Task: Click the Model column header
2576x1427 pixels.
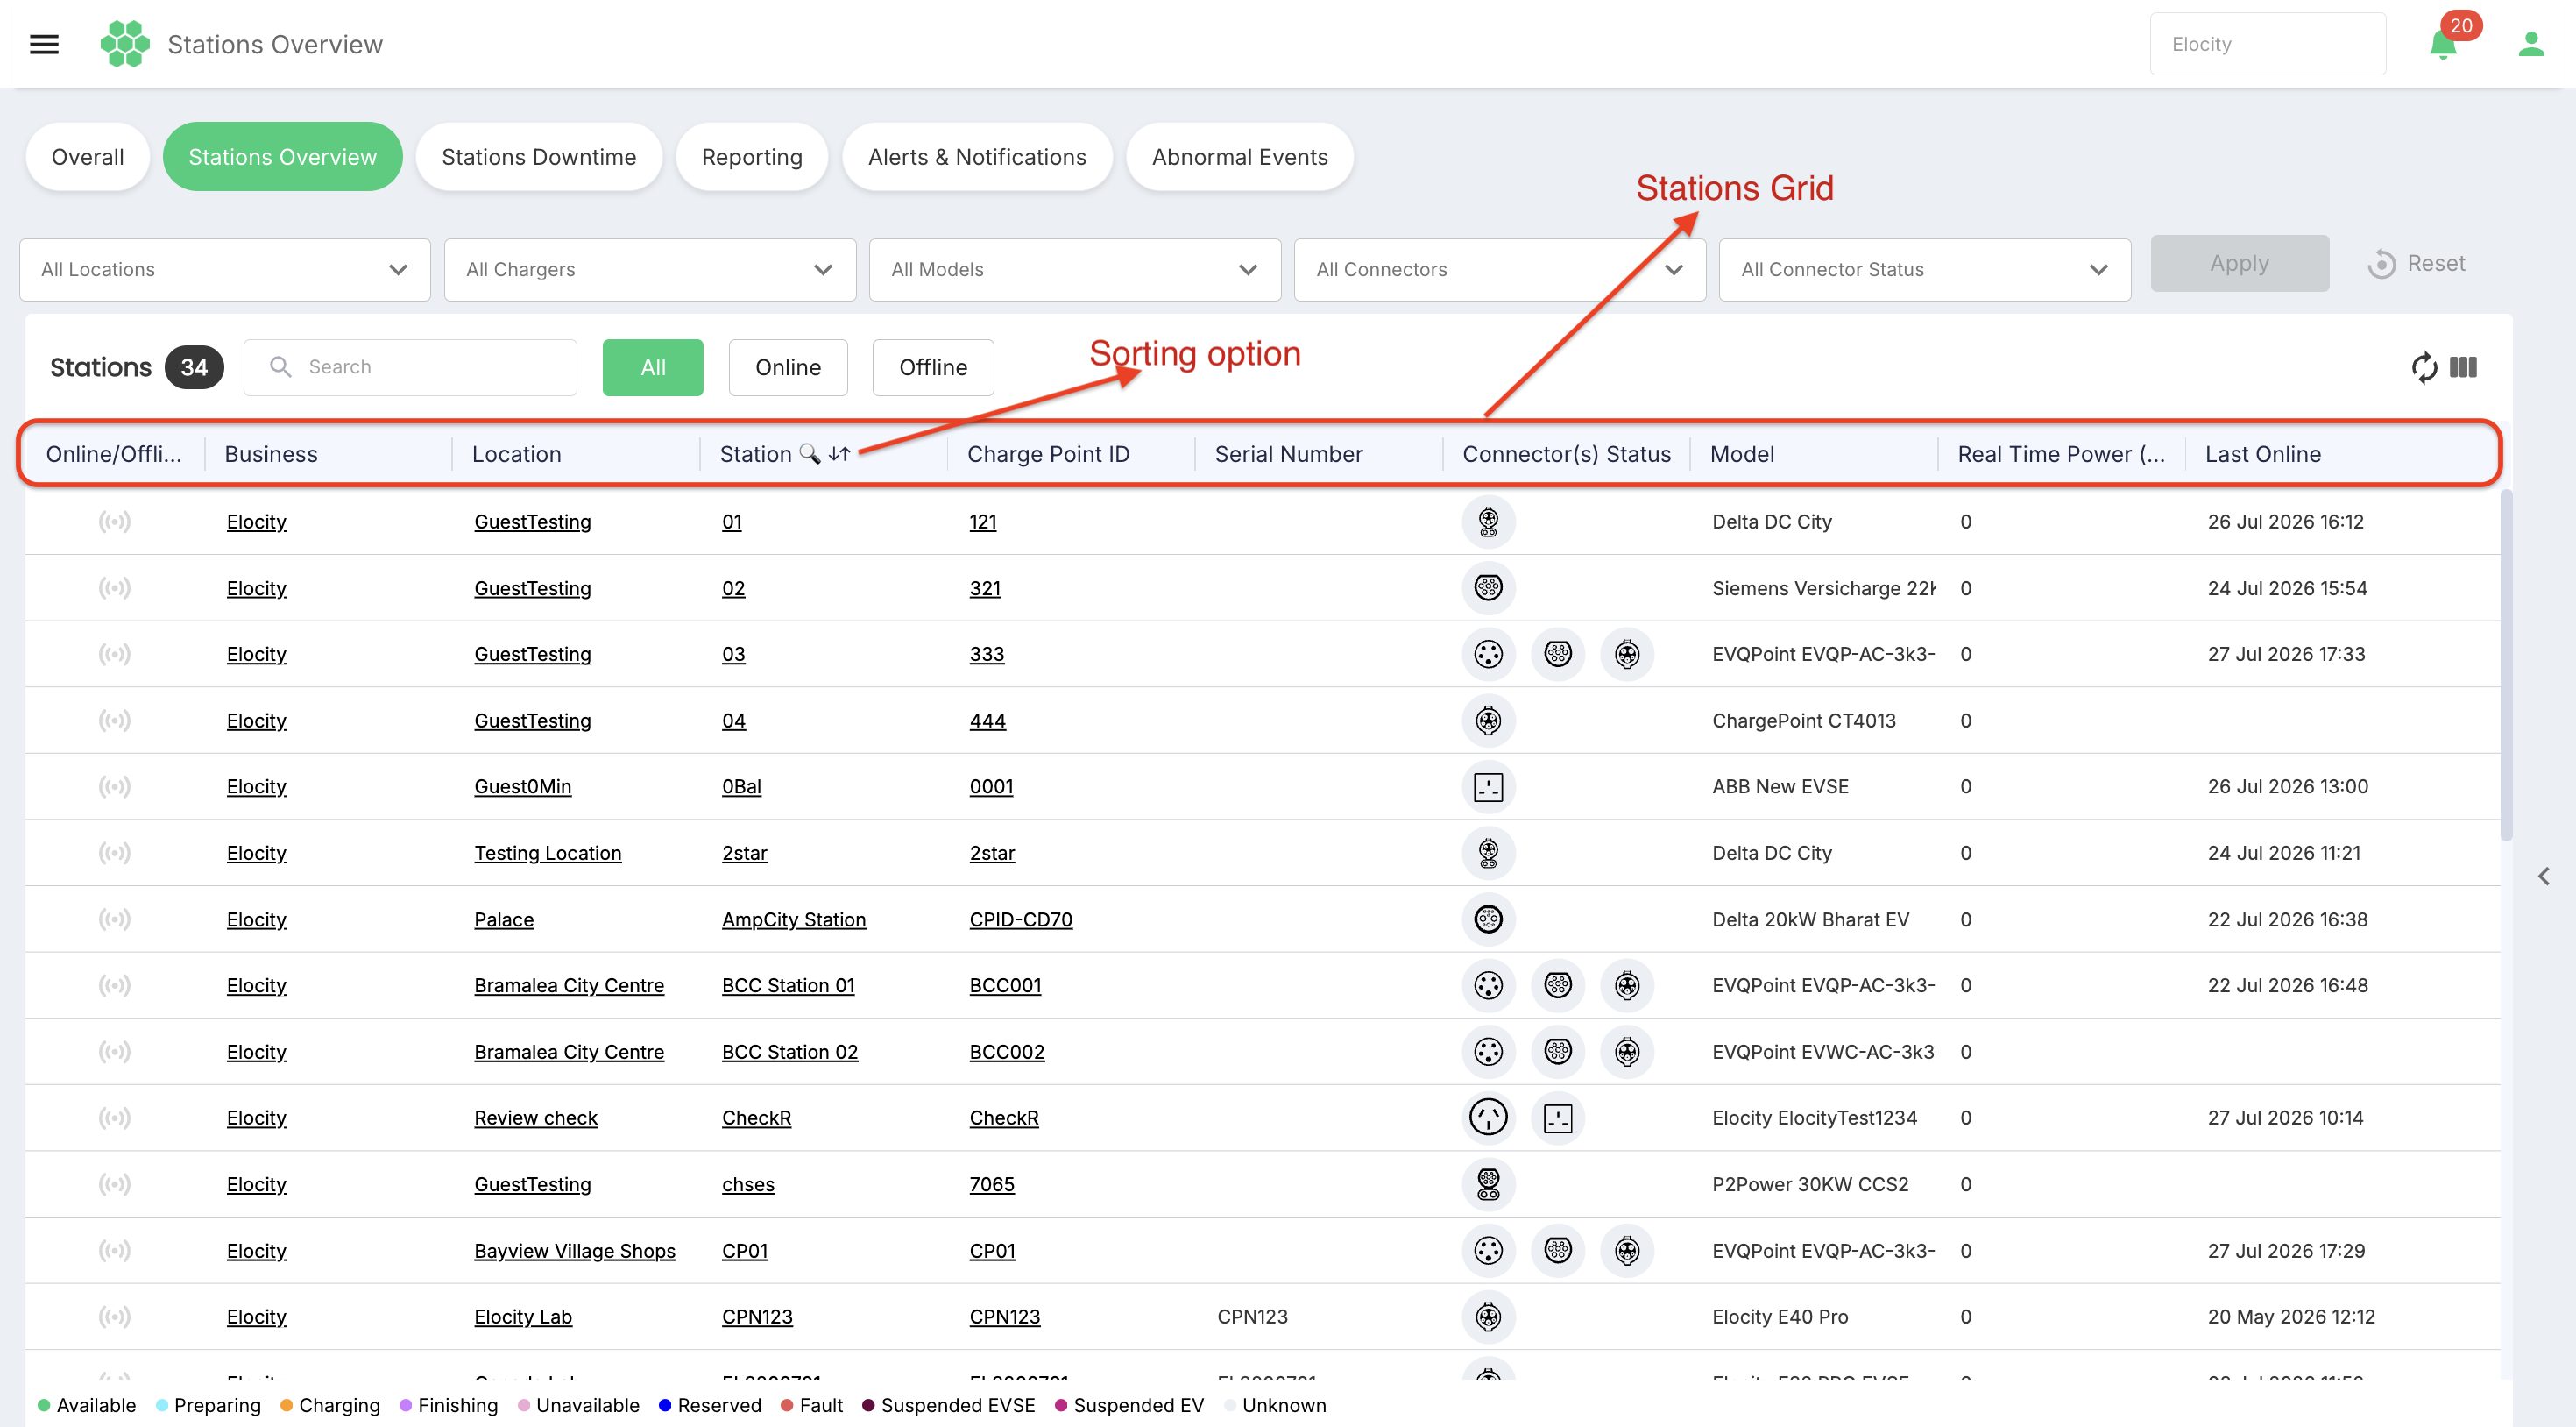Action: pos(1742,454)
